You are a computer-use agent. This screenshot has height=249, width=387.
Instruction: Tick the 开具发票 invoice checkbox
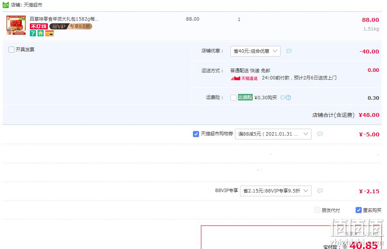11,50
